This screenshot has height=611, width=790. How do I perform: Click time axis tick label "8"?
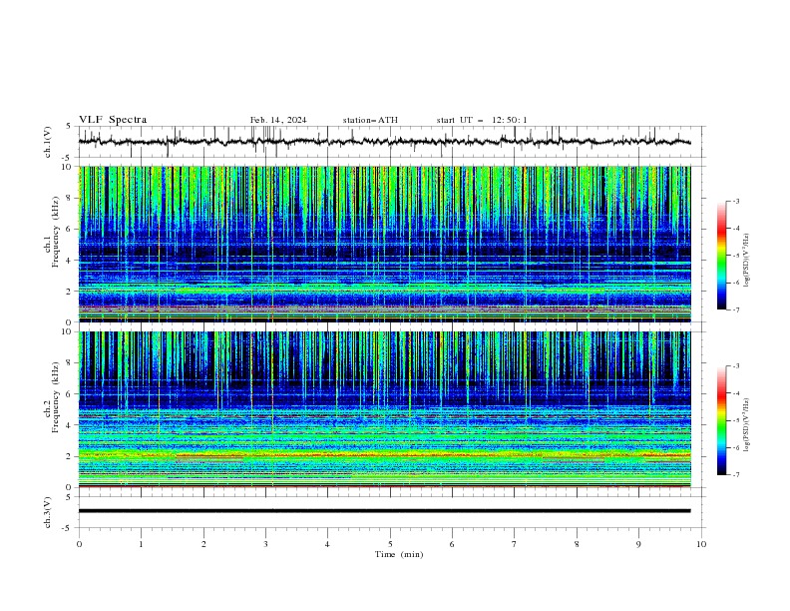click(577, 544)
